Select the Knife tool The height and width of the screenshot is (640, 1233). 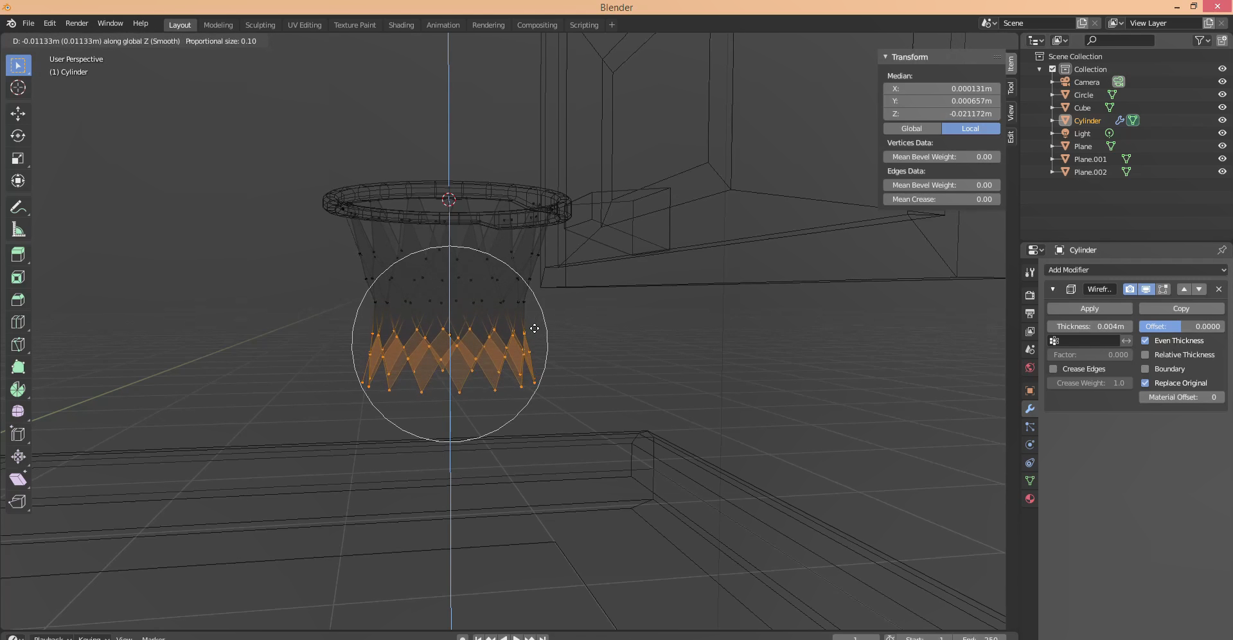tap(18, 345)
